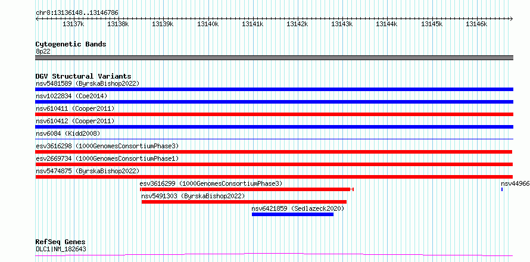Click the chr8:13136148..13146786 position label
The width and height of the screenshot is (530, 262).
[77, 13]
